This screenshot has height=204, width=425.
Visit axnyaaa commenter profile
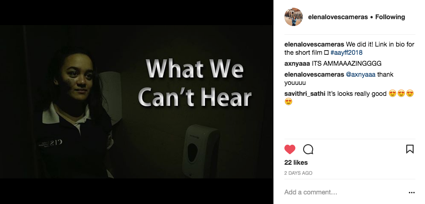[x=297, y=63]
